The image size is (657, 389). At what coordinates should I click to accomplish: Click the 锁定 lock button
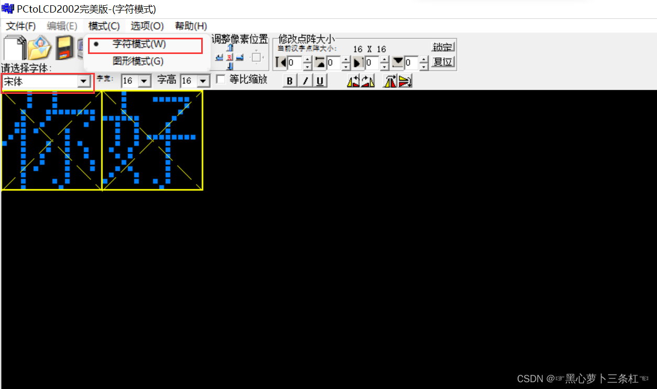point(443,47)
